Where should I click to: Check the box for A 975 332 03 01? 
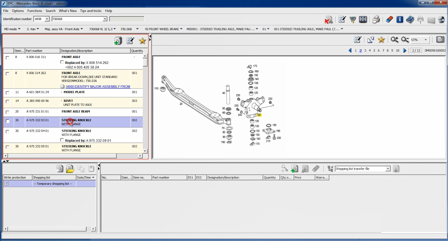coord(7,121)
